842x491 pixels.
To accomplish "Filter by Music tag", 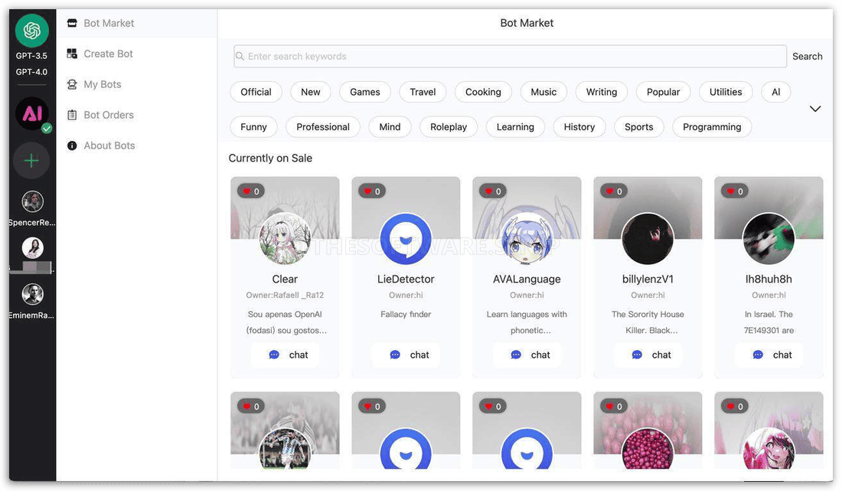I will tap(543, 92).
